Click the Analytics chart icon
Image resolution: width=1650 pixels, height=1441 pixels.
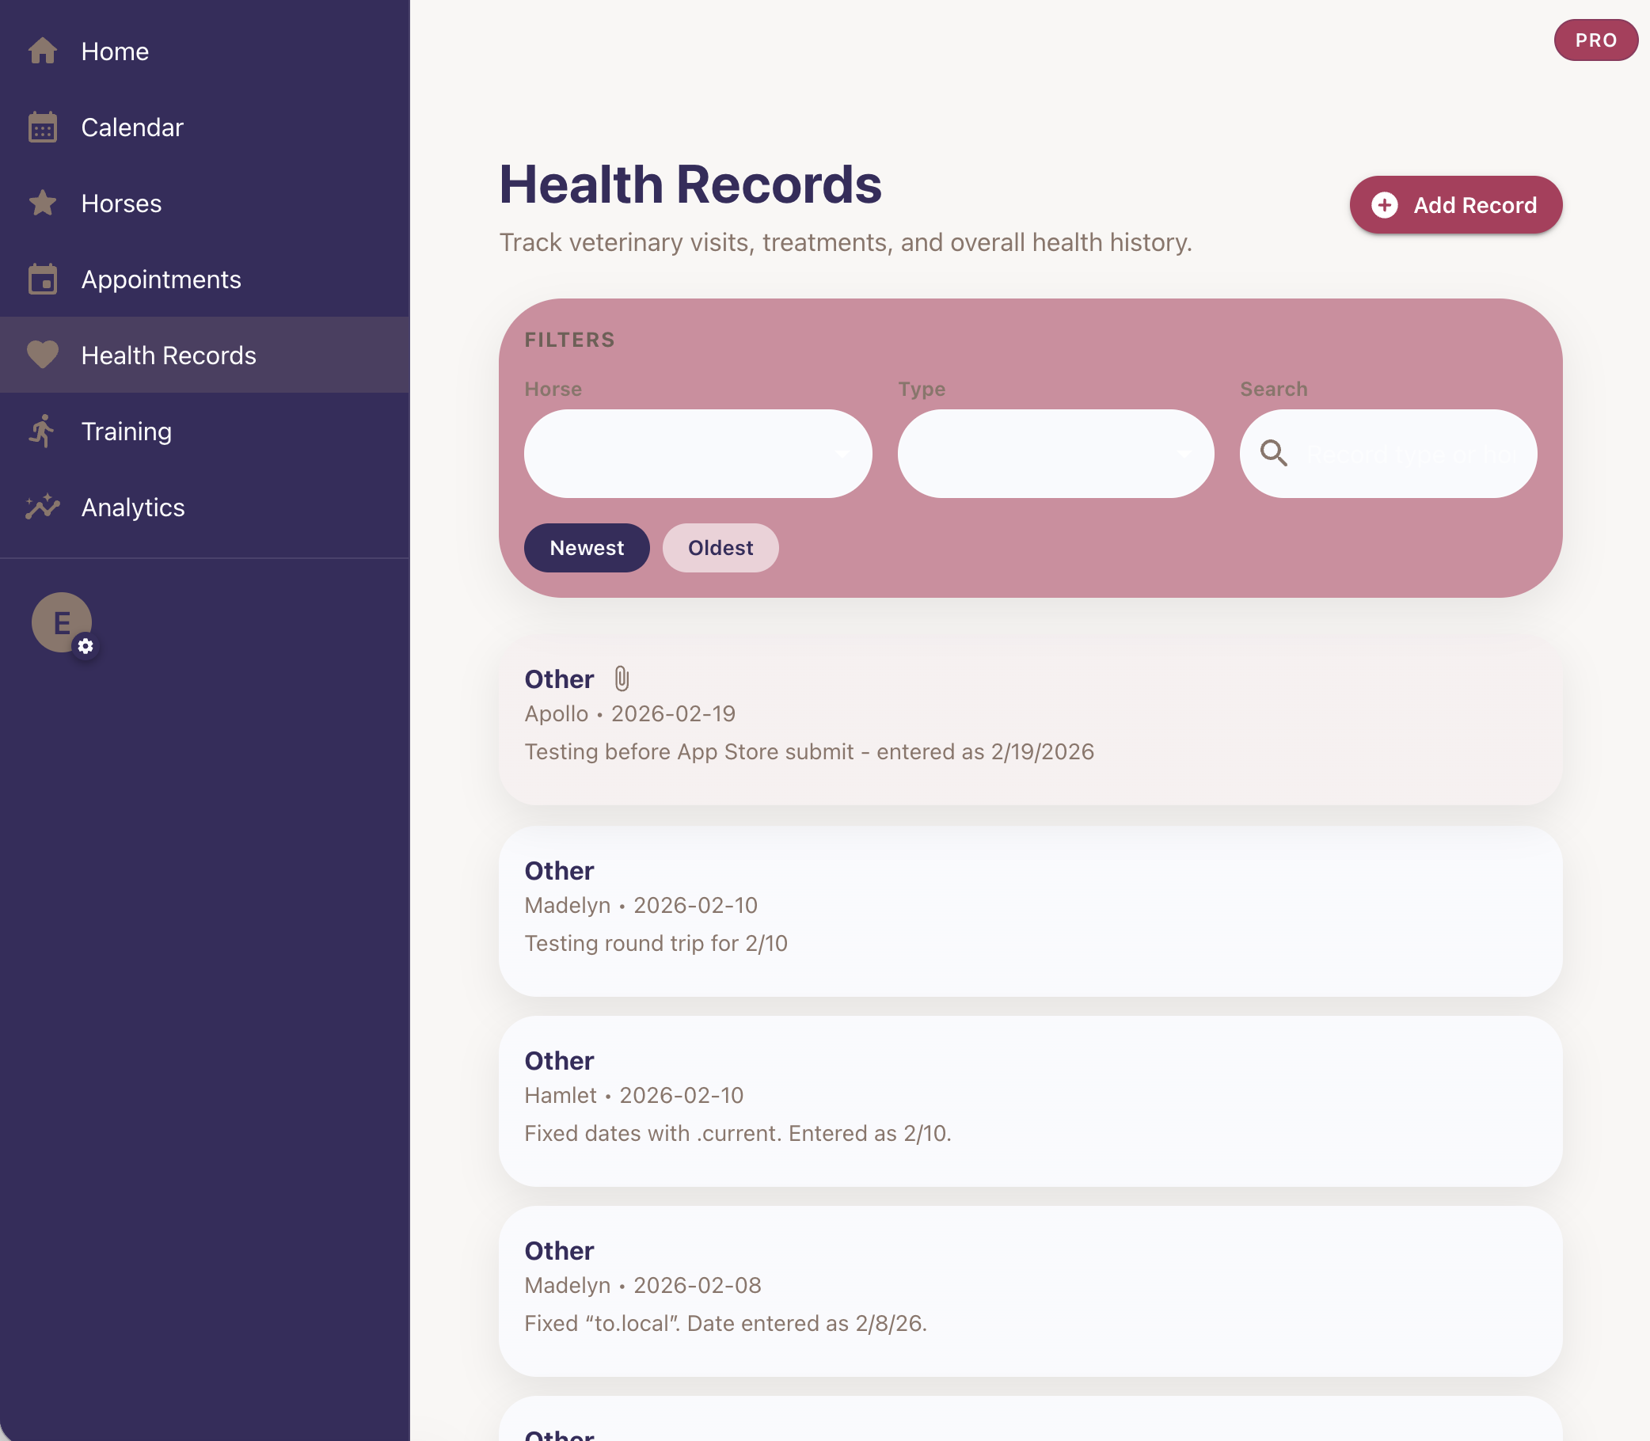(x=43, y=507)
